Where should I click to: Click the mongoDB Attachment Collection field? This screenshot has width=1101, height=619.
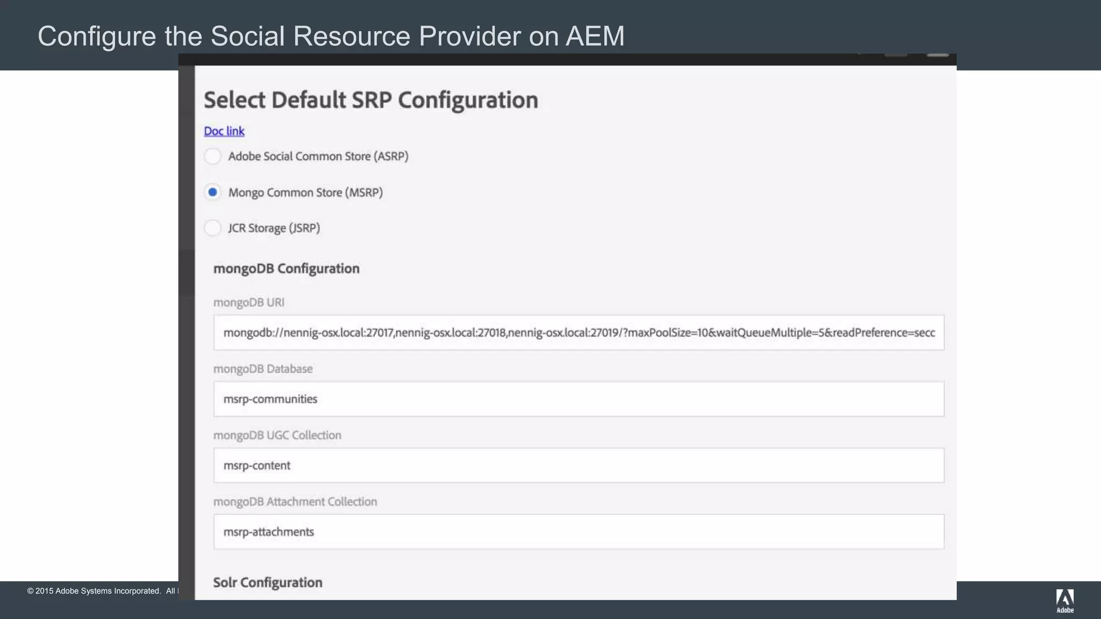click(578, 531)
